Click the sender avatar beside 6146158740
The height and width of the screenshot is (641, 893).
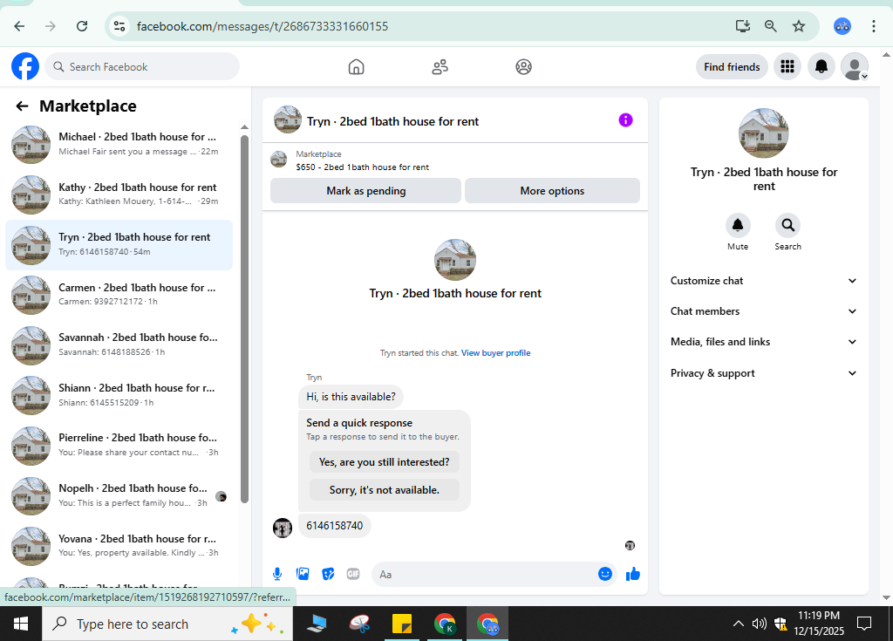pos(283,528)
